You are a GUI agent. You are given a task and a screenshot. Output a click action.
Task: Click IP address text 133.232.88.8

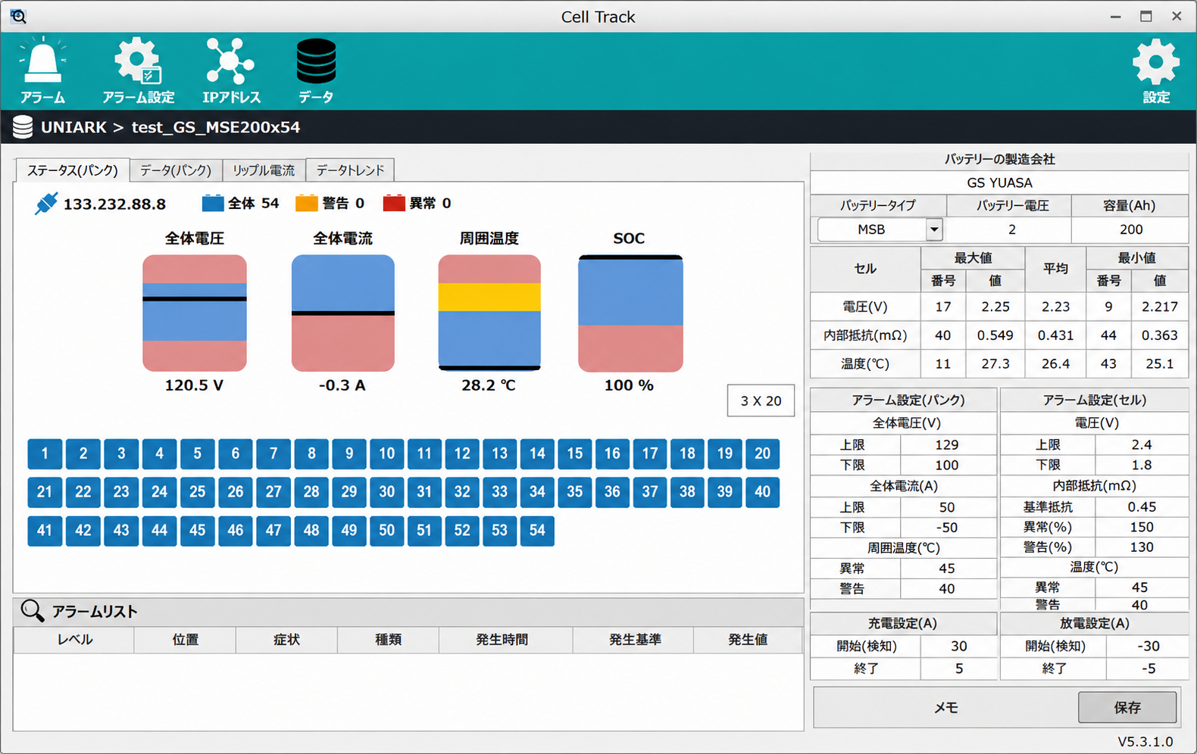point(114,204)
